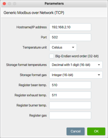This screenshot has width=108, height=138.
Task: Click the grayed-out minimize window button
Action: tap(9, 4)
